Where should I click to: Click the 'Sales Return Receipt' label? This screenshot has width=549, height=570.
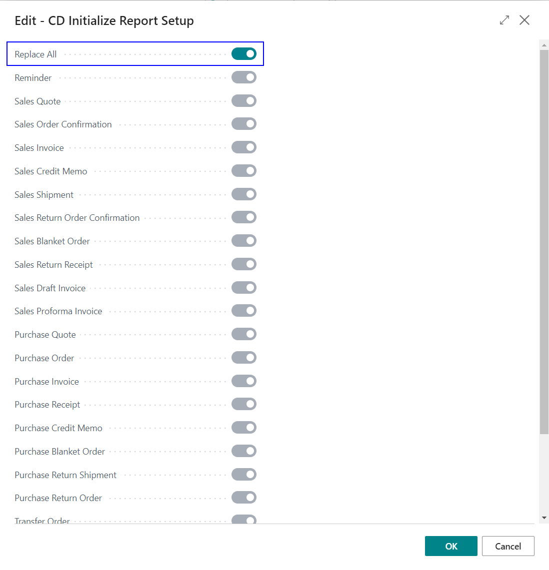[53, 265]
